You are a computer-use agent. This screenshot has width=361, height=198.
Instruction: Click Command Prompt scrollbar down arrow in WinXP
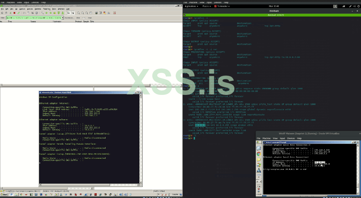358,193
